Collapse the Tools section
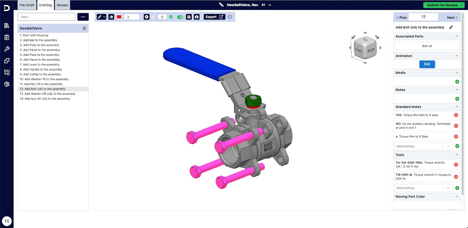The width and height of the screenshot is (468, 228). (457, 155)
